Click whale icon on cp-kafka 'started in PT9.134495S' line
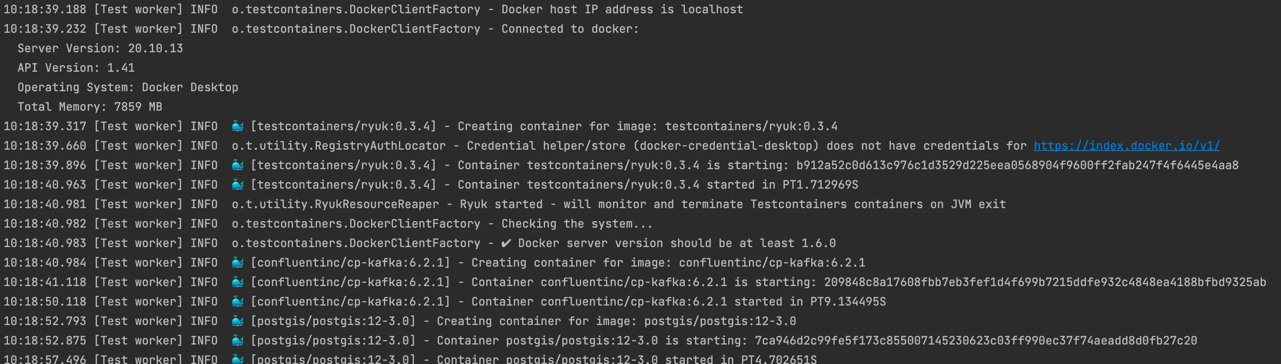Screen dimensions: 1281x364 238,302
